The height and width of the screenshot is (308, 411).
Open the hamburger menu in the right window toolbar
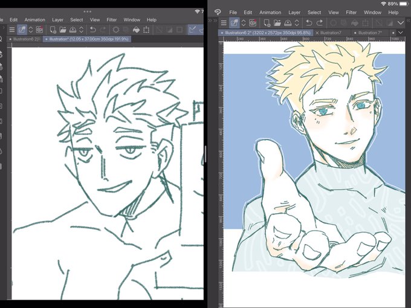click(x=224, y=23)
